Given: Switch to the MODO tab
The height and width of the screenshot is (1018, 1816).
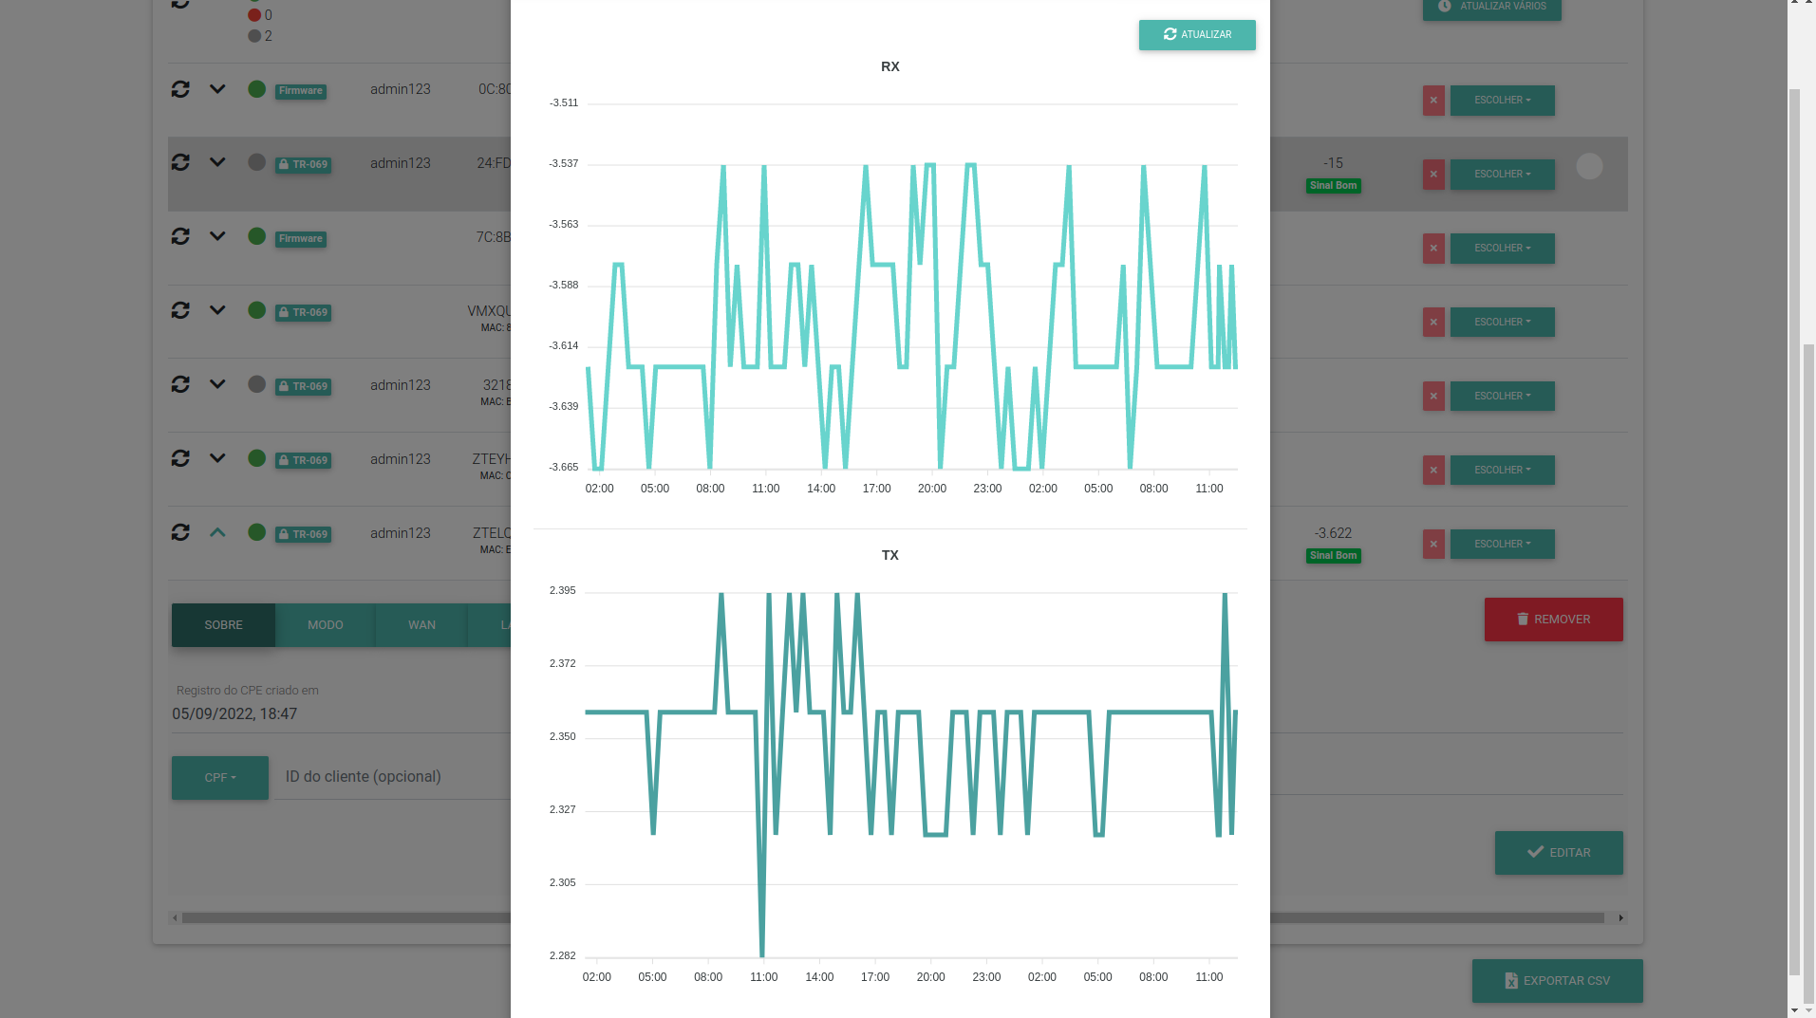Looking at the screenshot, I should tap(326, 625).
